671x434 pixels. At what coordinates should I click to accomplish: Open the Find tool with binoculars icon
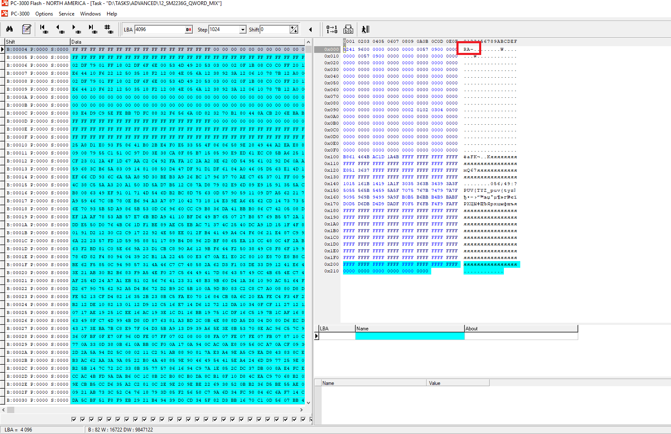tap(9, 29)
